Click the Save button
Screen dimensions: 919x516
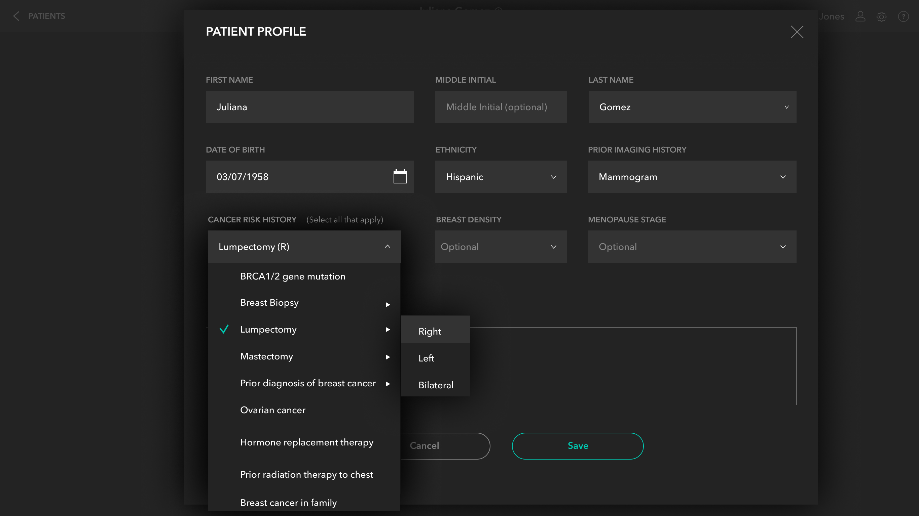[x=578, y=446]
